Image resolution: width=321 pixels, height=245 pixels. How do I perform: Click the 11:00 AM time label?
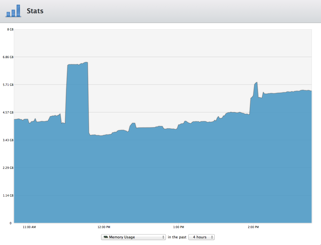pos(29,227)
